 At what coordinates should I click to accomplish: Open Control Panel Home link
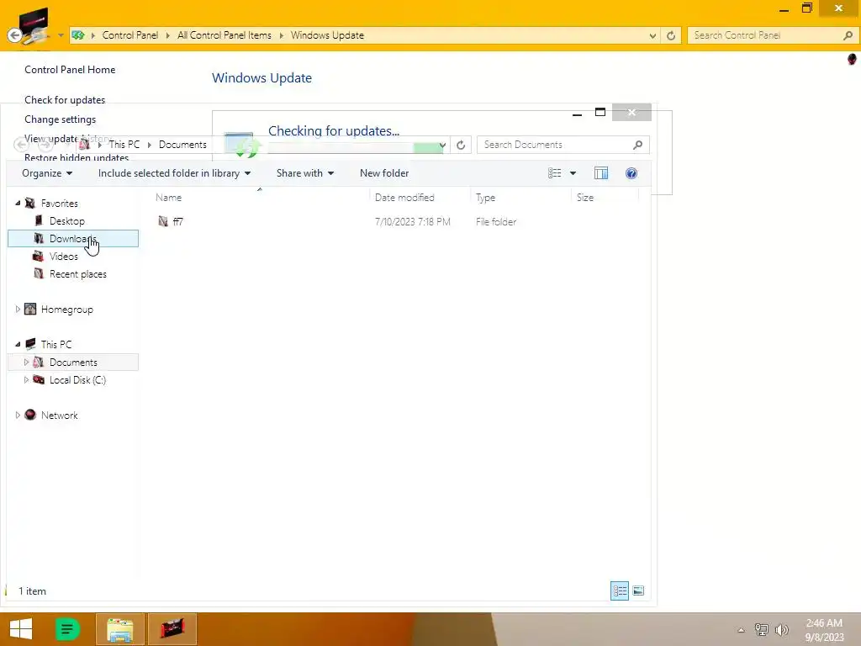pyautogui.click(x=70, y=69)
